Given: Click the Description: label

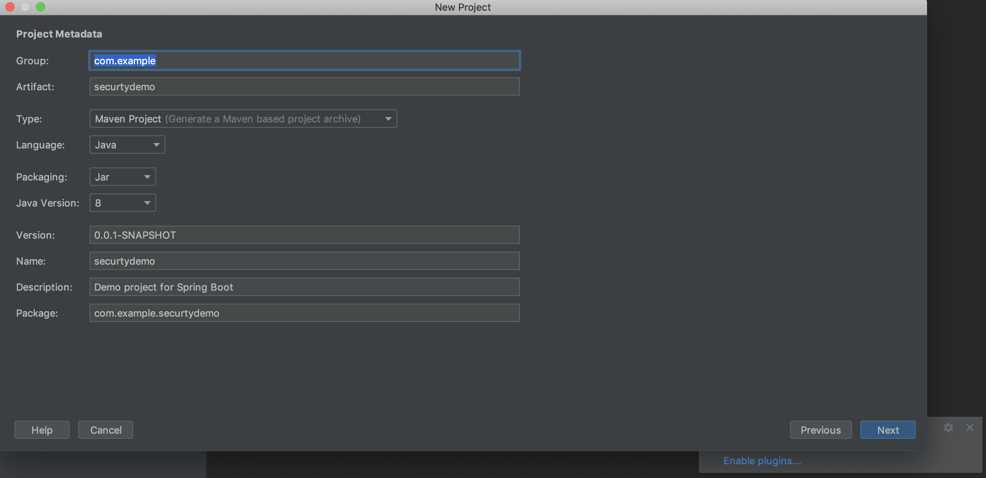Looking at the screenshot, I should click(44, 287).
